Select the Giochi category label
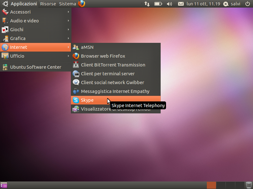Screen dimensions: 253x189 (17, 30)
